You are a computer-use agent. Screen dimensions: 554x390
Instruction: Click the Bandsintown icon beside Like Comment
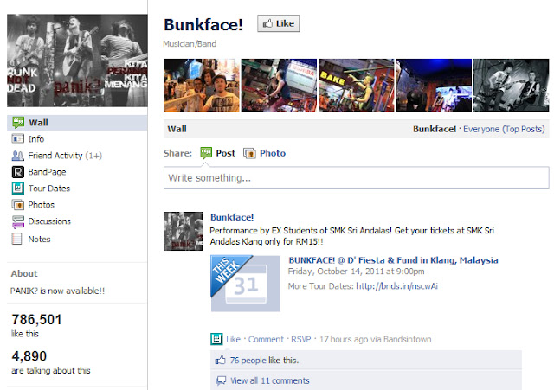pos(216,339)
